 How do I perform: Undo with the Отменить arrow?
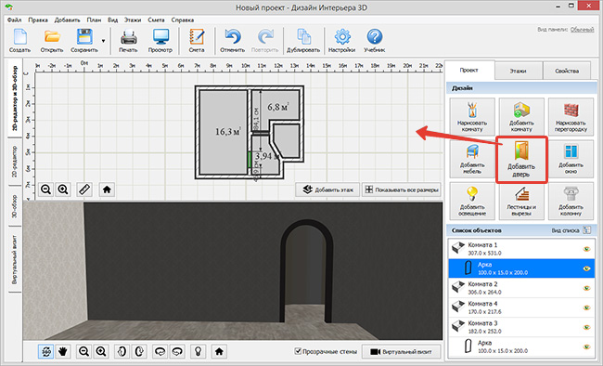(232, 41)
